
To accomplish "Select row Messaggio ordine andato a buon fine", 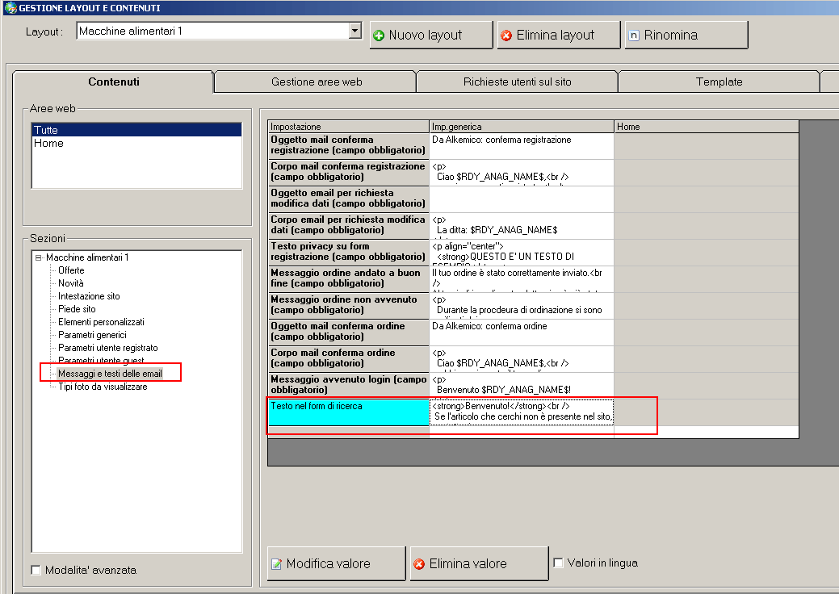I will point(348,278).
